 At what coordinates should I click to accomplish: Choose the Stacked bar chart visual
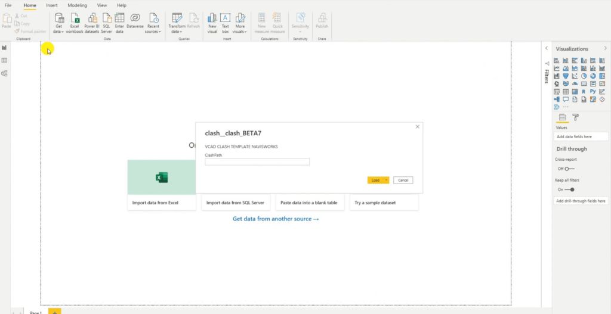557,60
